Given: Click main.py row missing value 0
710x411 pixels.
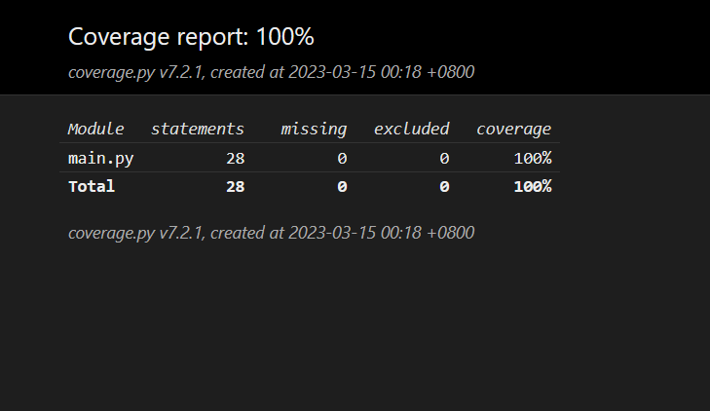Looking at the screenshot, I should click(342, 158).
